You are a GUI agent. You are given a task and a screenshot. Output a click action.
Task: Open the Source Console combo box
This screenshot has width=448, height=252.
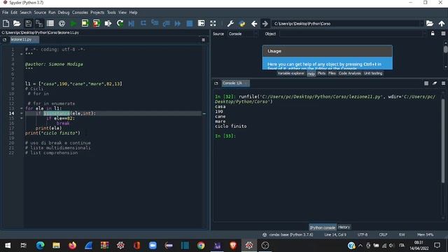(242, 34)
